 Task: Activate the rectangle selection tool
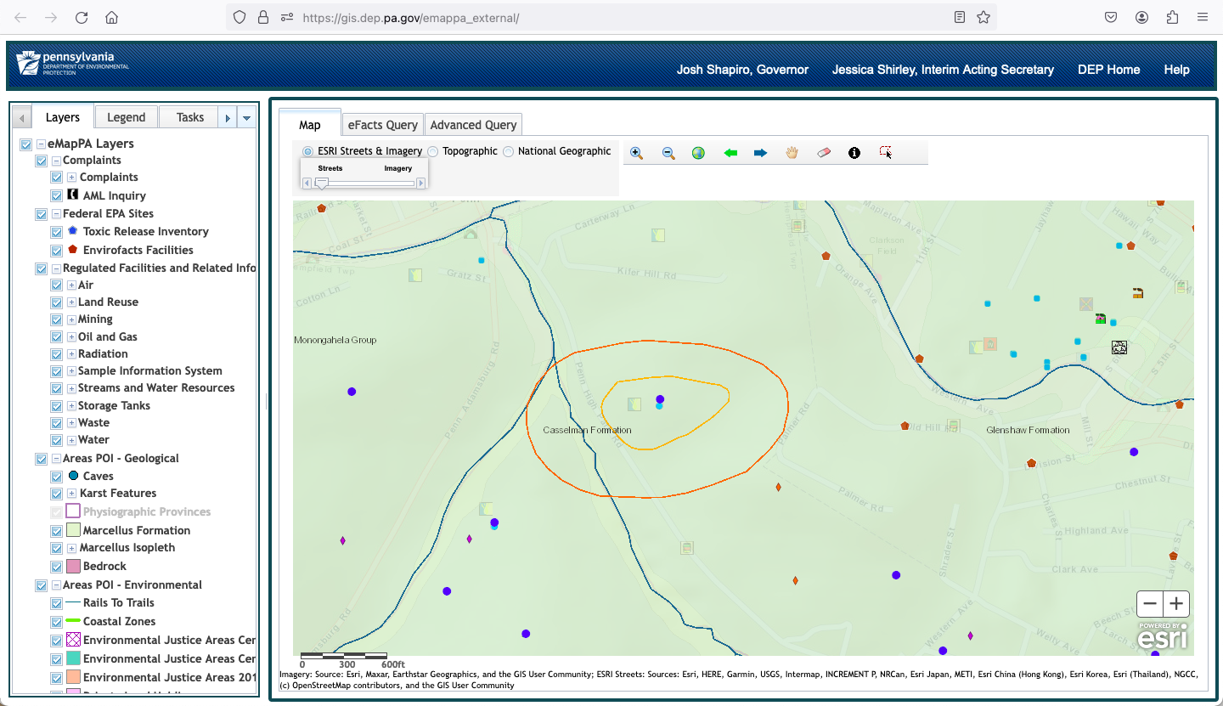click(886, 153)
